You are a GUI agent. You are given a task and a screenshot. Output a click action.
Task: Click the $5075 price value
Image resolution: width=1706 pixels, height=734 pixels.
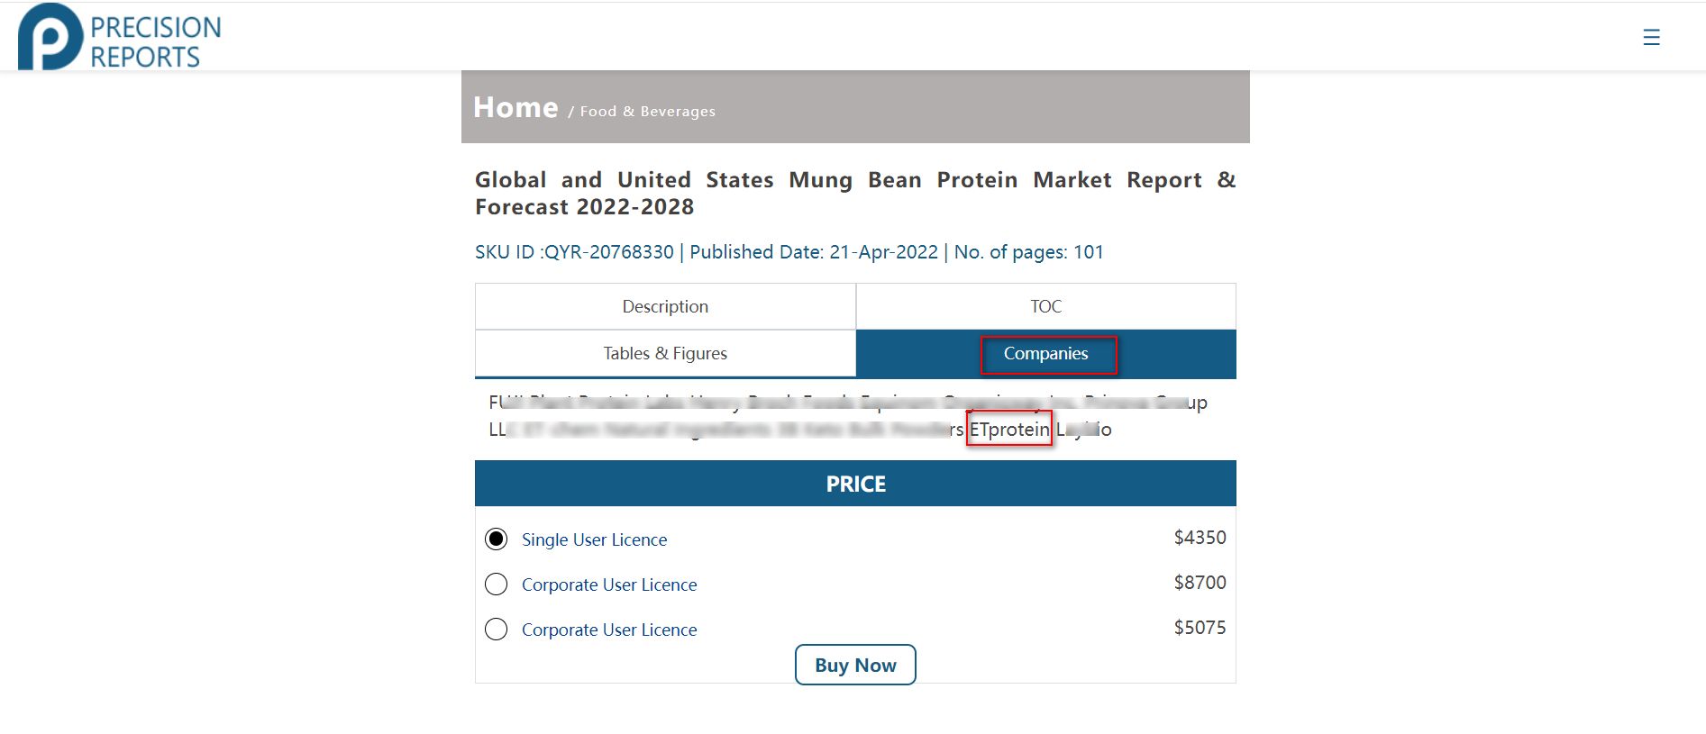[1200, 628]
